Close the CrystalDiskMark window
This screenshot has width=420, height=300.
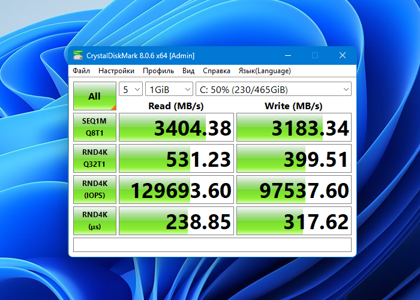point(343,55)
